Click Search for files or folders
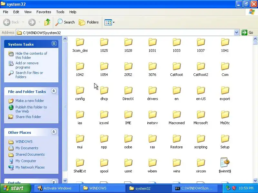The width and height of the screenshot is (258, 193). [x=29, y=75]
